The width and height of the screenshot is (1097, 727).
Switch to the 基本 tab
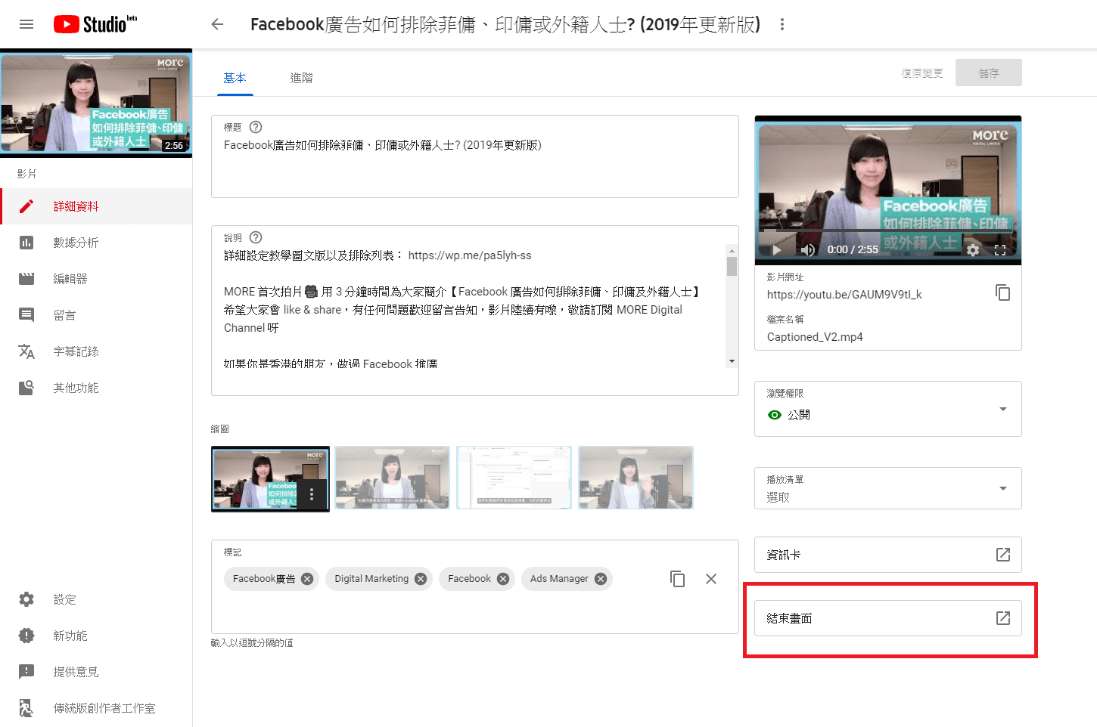(x=235, y=78)
